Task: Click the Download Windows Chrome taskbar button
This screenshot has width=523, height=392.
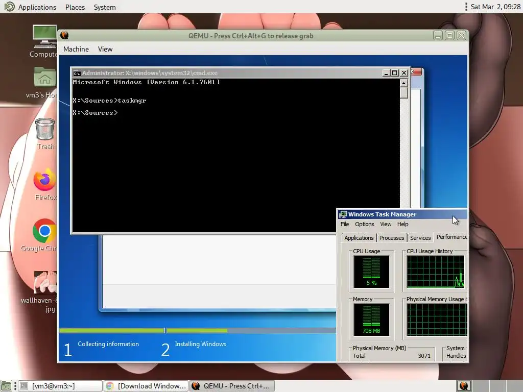Action: point(146,386)
